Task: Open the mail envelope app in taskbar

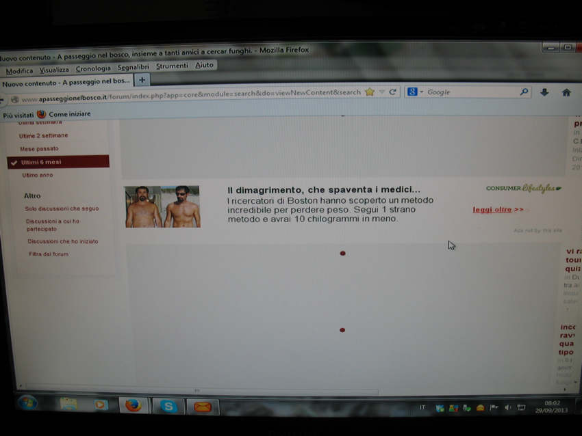Action: click(202, 407)
